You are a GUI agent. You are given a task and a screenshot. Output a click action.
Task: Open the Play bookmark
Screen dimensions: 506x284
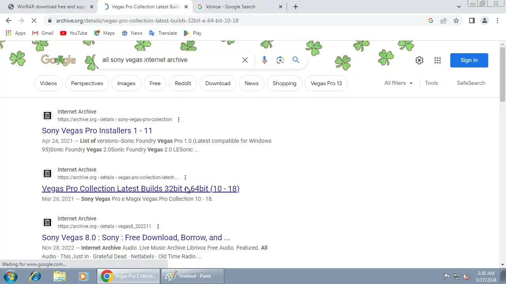point(193,33)
